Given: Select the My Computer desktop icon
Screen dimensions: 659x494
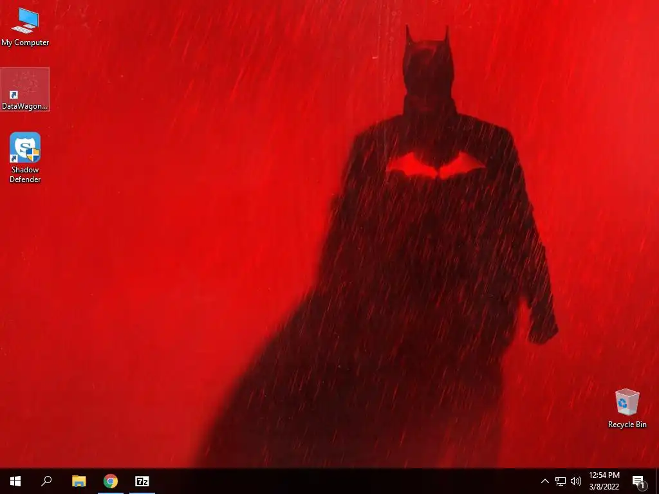Looking at the screenshot, I should pyautogui.click(x=25, y=26).
